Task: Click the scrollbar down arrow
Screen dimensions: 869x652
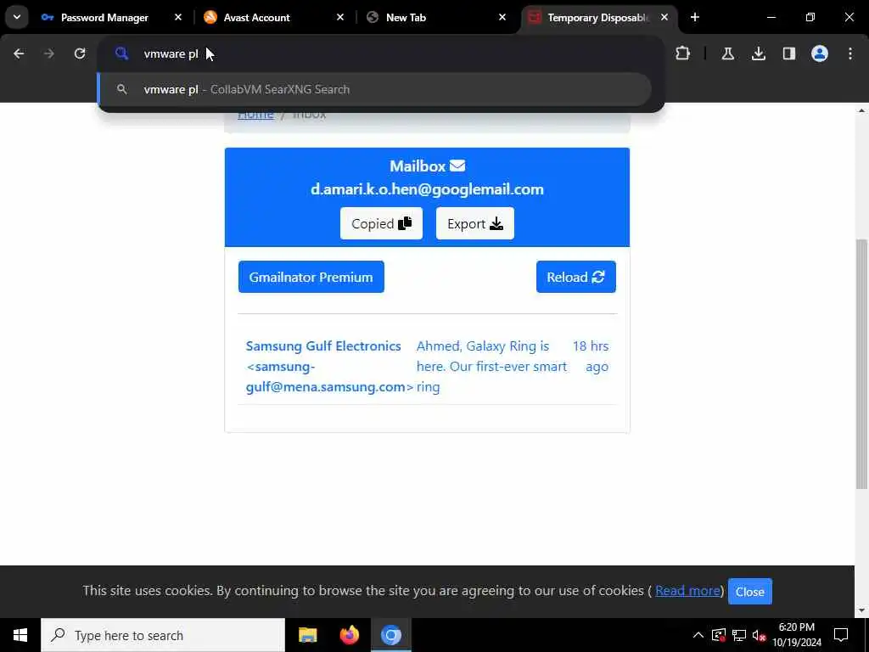Action: [861, 611]
